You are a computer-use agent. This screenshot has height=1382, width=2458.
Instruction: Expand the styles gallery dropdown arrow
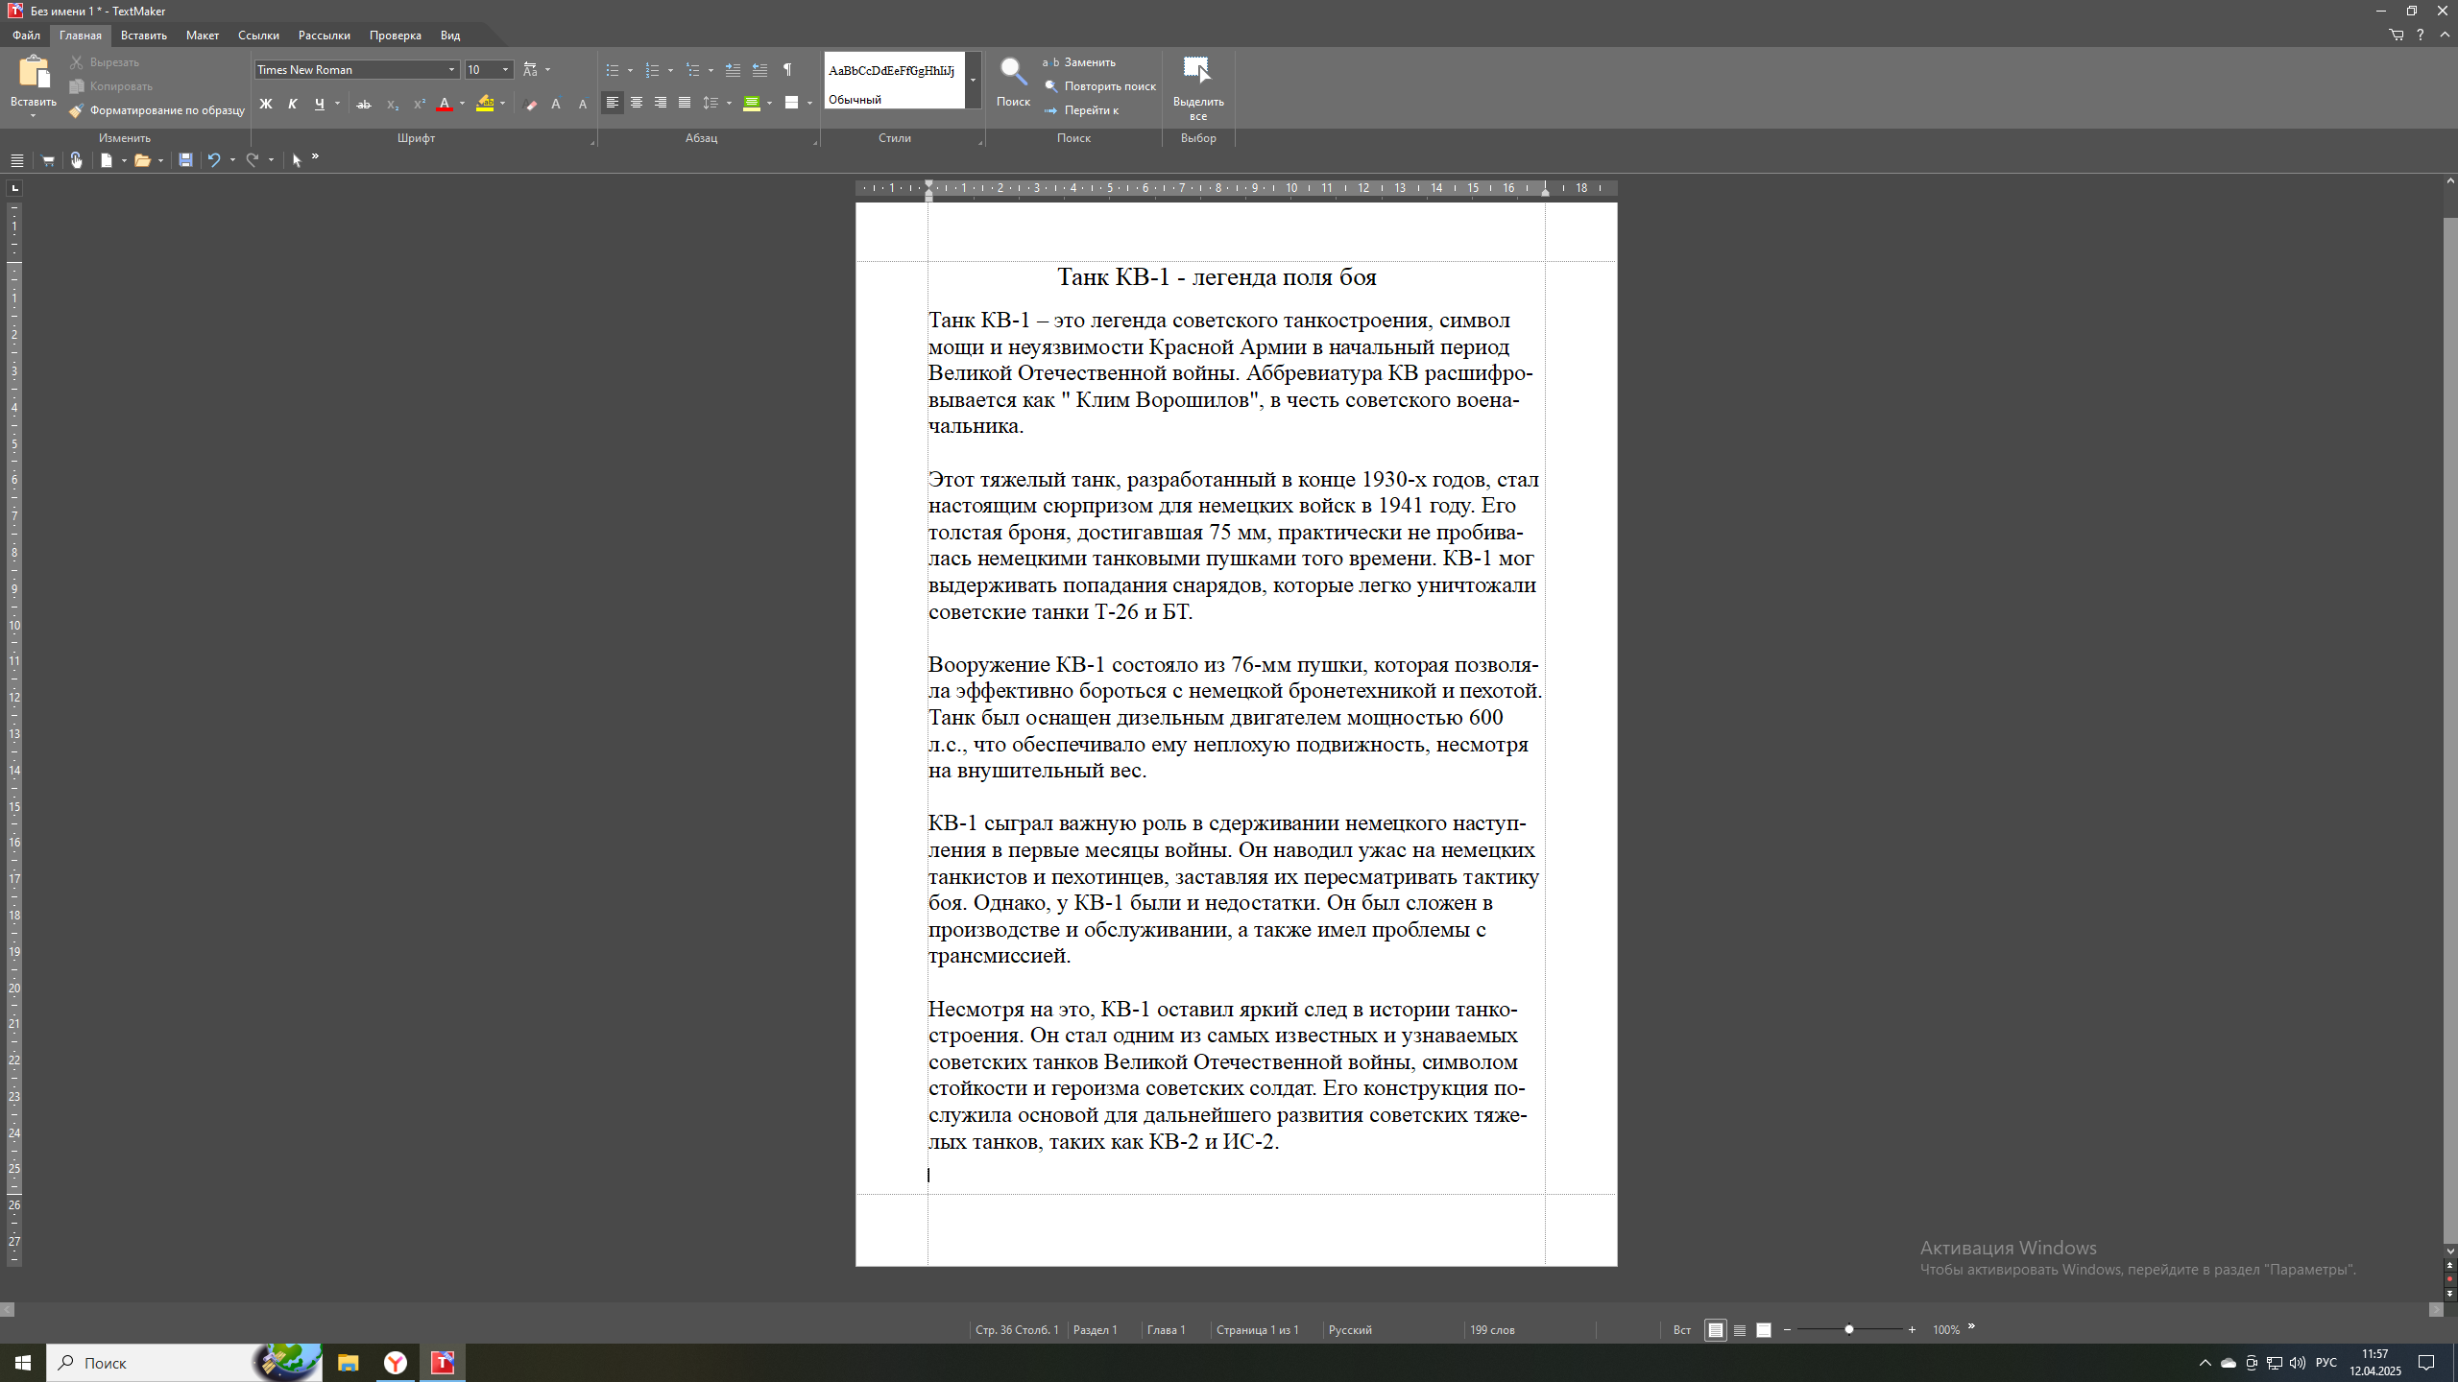coord(974,81)
